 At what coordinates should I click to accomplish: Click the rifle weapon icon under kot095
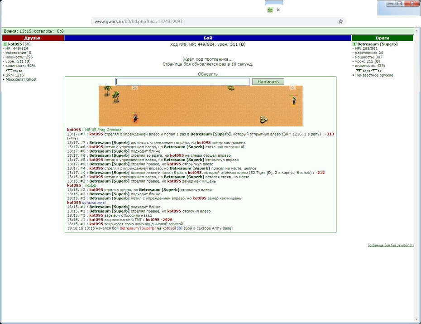click(x=10, y=70)
